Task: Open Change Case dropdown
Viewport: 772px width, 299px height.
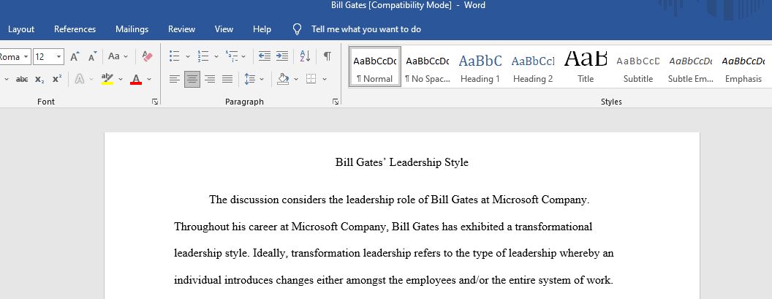Action: point(118,56)
